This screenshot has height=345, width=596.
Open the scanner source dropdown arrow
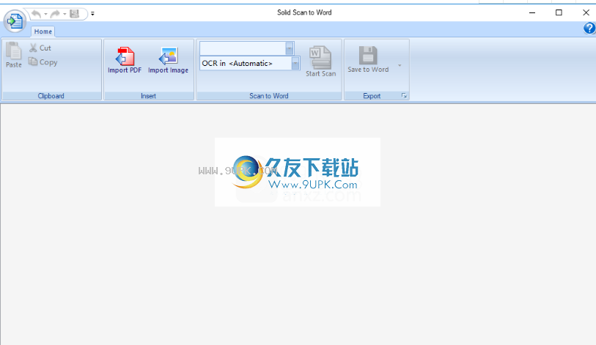[x=290, y=48]
